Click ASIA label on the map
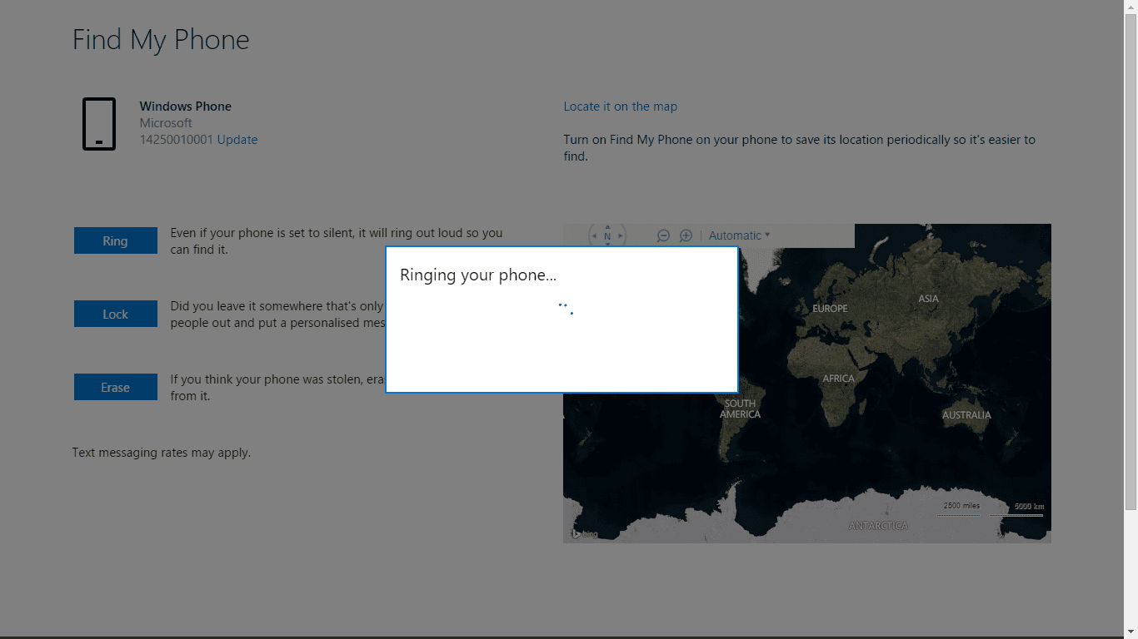Image resolution: width=1138 pixels, height=639 pixels. pyautogui.click(x=928, y=298)
